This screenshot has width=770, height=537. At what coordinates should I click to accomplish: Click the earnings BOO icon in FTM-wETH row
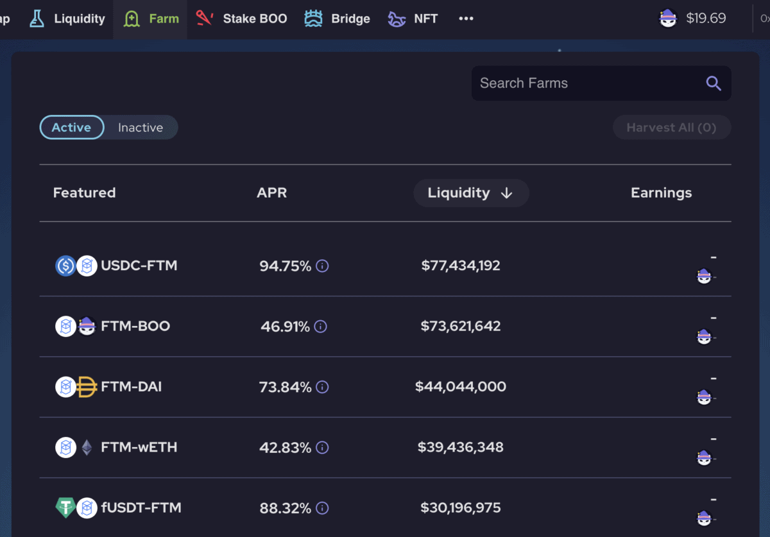pos(704,457)
